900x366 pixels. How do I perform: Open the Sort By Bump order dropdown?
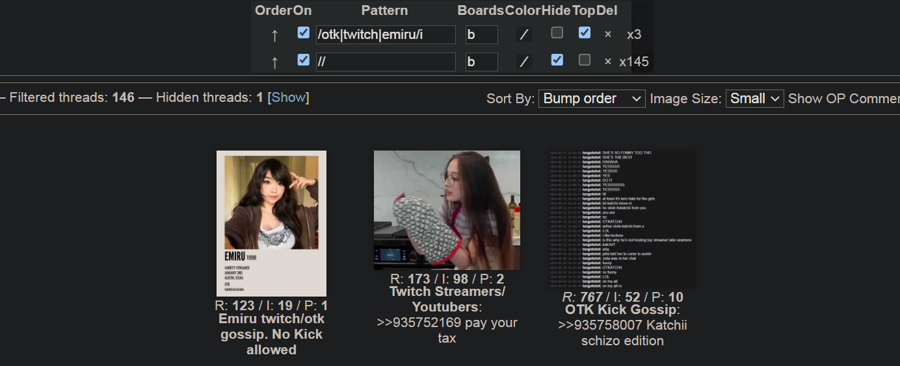(x=592, y=99)
